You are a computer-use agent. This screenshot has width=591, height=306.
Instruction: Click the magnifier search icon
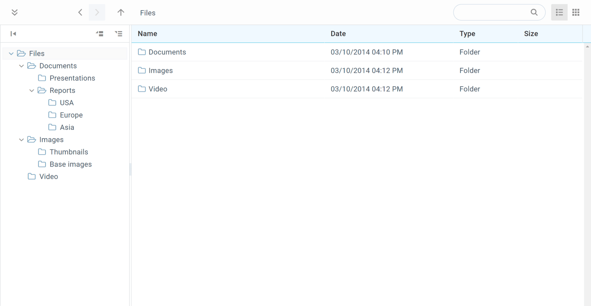click(534, 12)
